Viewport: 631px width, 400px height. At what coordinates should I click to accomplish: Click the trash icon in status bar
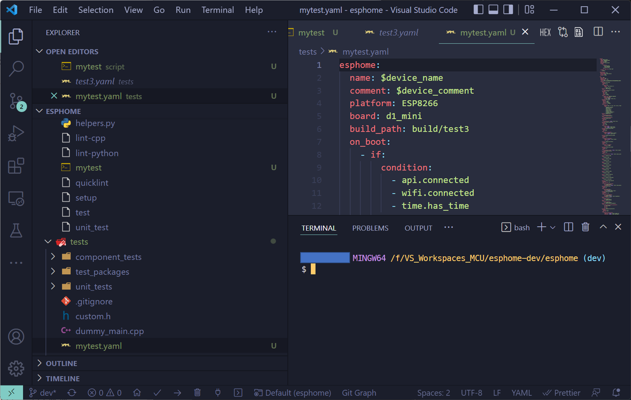click(197, 393)
